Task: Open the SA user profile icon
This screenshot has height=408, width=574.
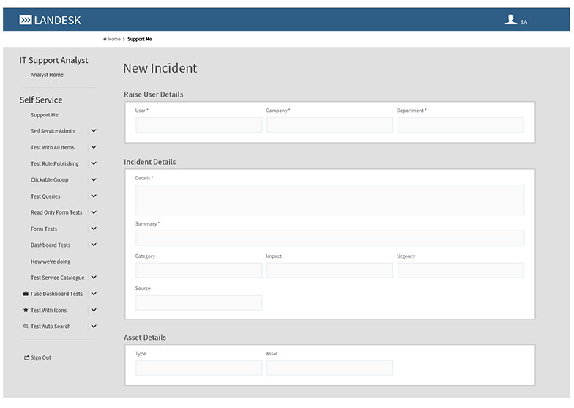Action: [x=510, y=20]
